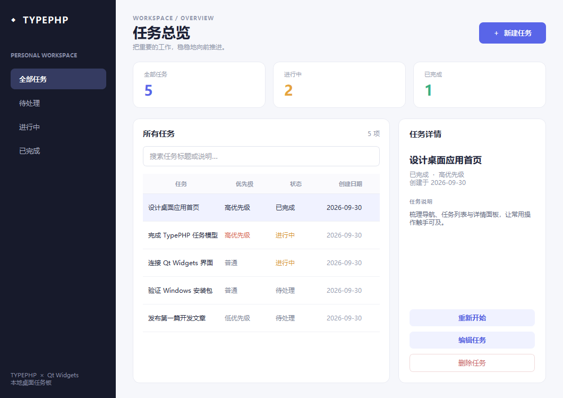Sort by the 创建日期 column header
The width and height of the screenshot is (563, 398).
click(351, 184)
